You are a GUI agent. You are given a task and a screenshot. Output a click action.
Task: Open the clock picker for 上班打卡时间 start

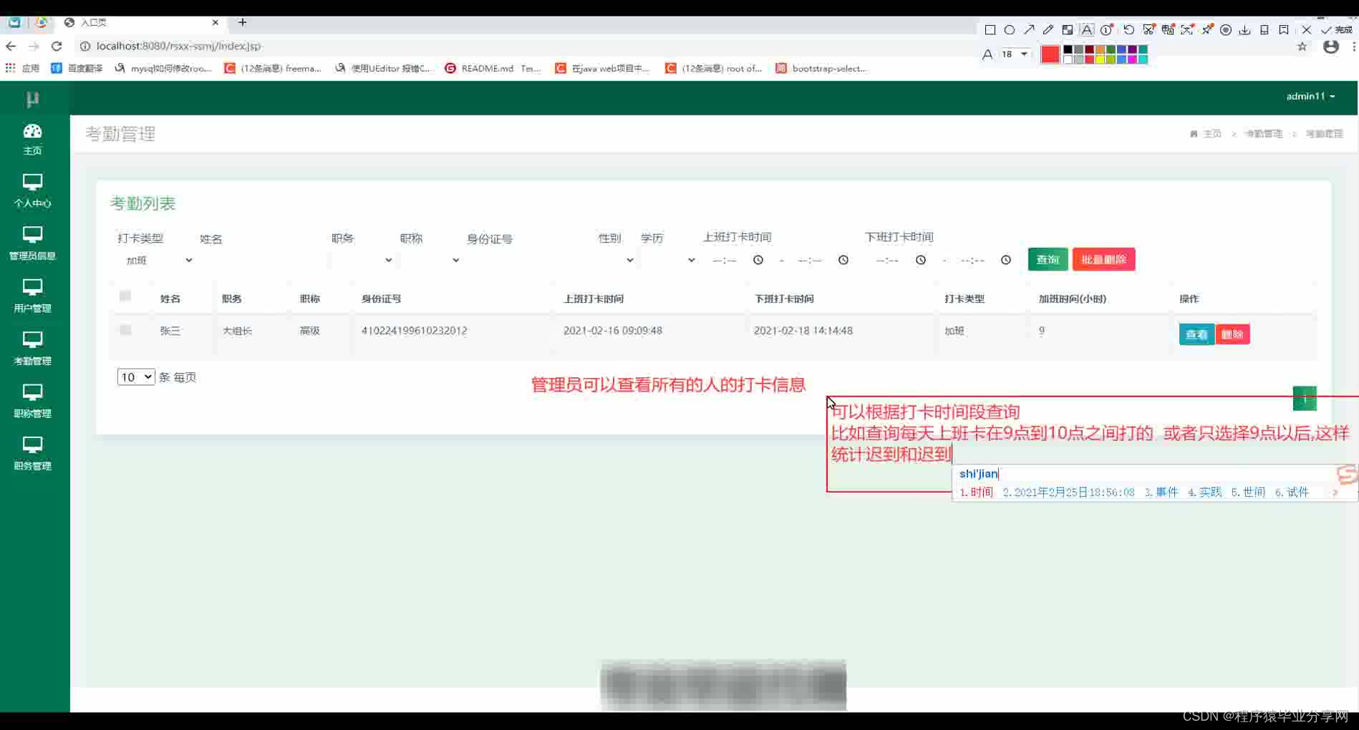(x=758, y=260)
